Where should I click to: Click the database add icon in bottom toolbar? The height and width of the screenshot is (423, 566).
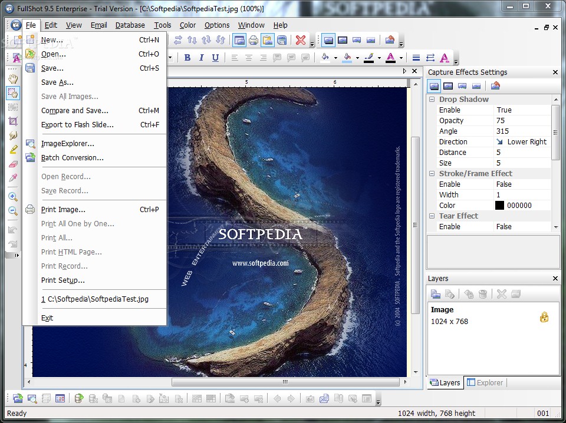[x=78, y=398]
